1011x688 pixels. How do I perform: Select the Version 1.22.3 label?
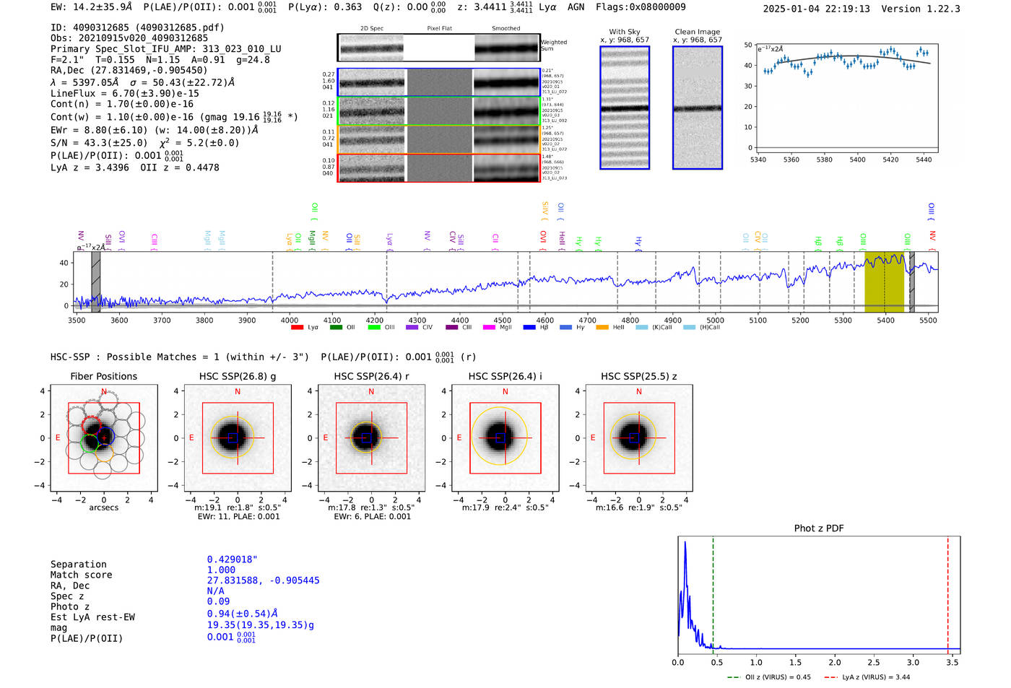tap(921, 9)
